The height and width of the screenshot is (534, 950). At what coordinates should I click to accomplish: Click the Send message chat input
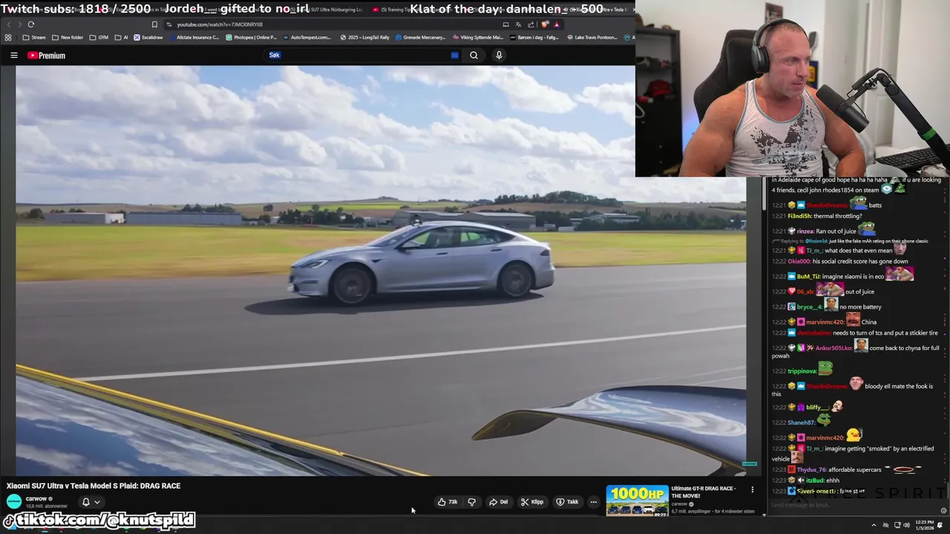click(x=854, y=506)
